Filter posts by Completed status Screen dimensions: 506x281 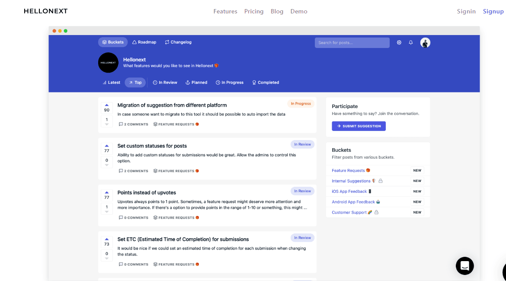pyautogui.click(x=266, y=83)
